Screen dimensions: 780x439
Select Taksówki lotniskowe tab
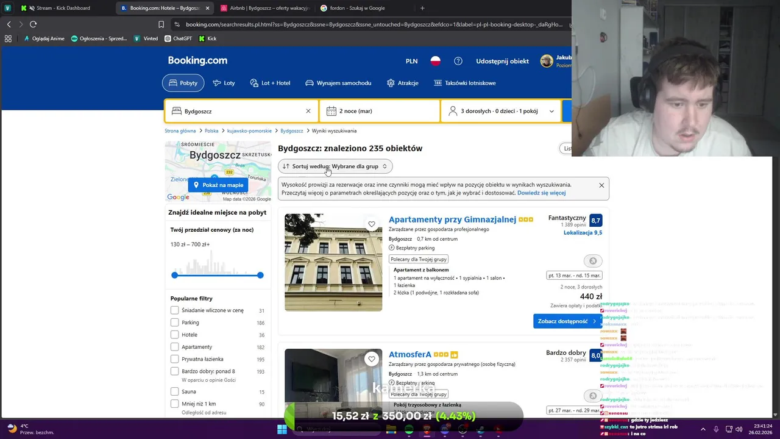465,83
